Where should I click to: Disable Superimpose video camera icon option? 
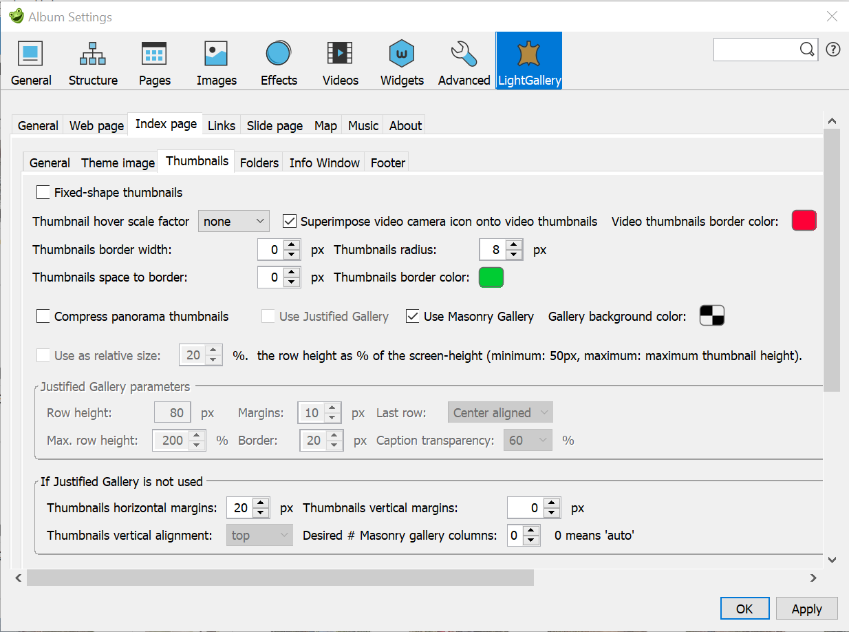pos(290,222)
